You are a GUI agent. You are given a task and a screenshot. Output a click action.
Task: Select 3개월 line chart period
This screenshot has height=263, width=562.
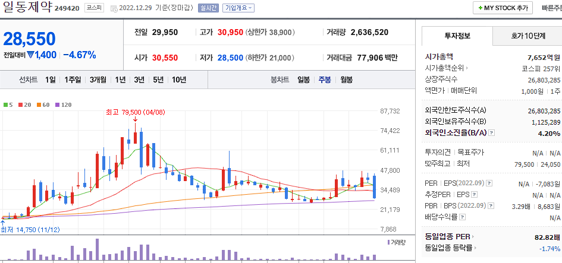click(98, 80)
